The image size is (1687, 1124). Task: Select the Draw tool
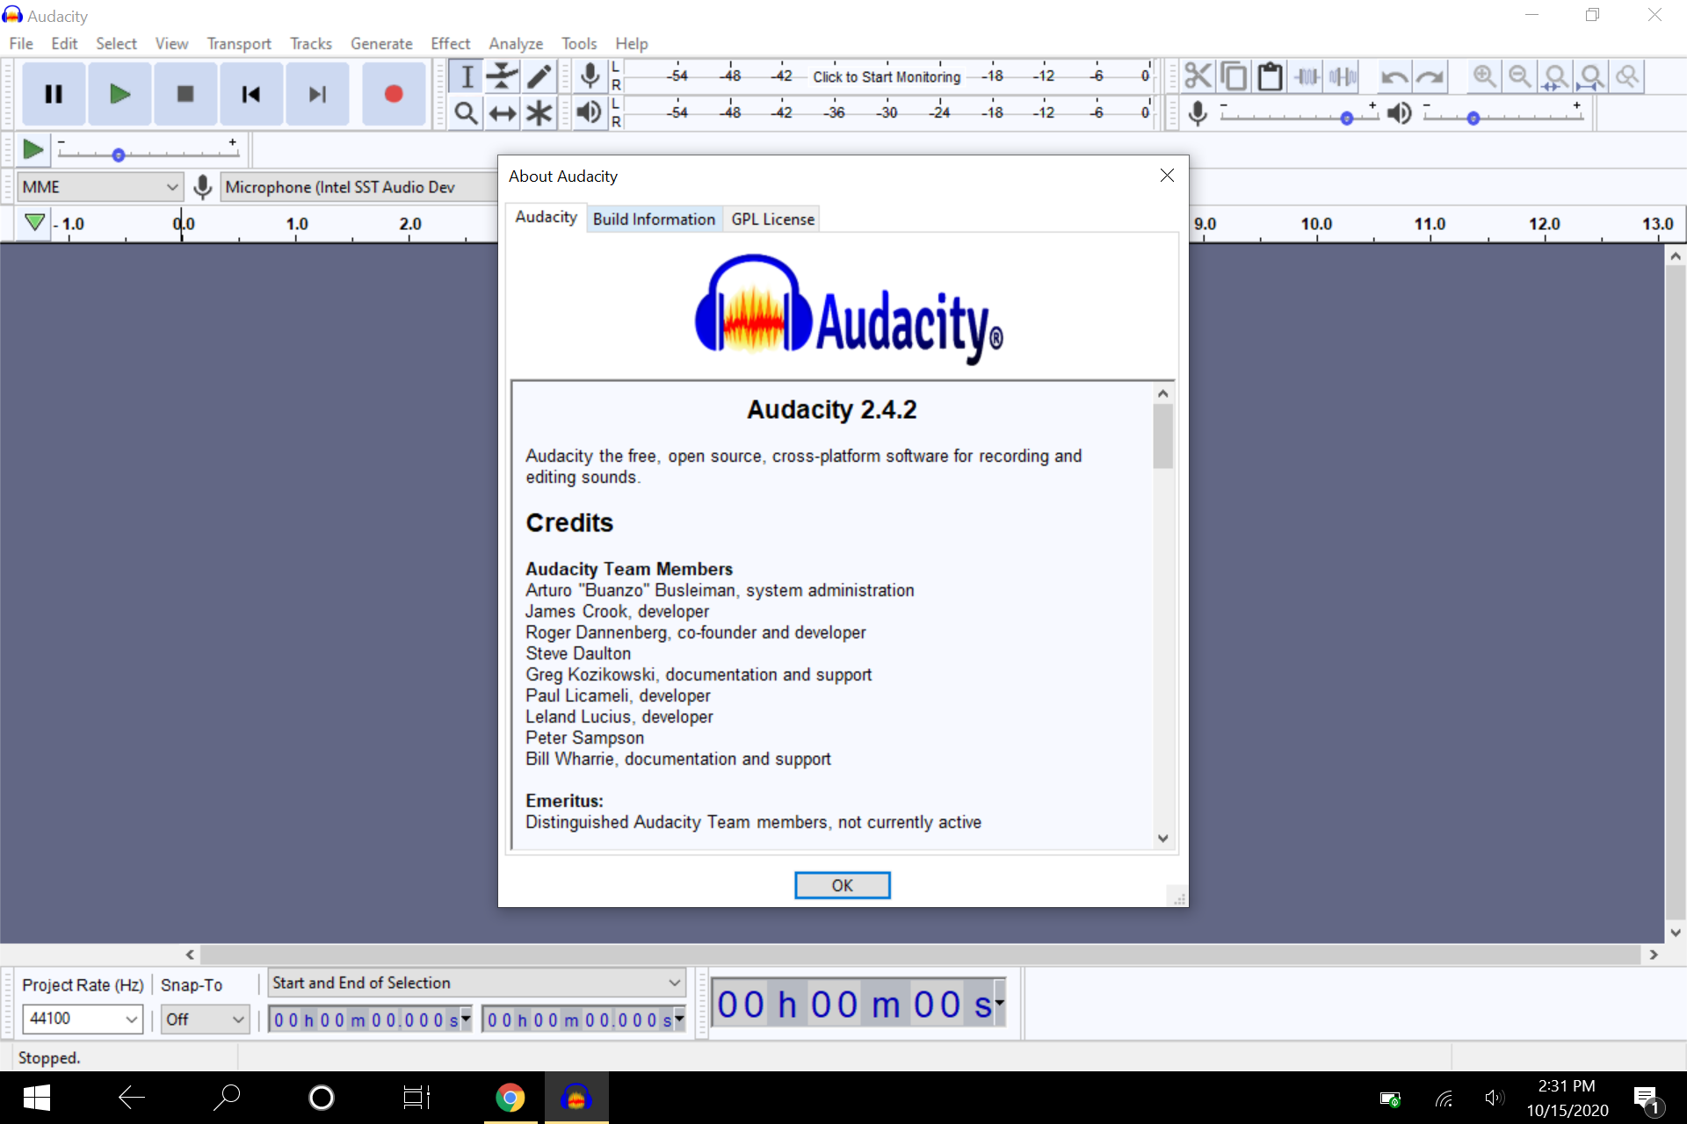click(539, 76)
